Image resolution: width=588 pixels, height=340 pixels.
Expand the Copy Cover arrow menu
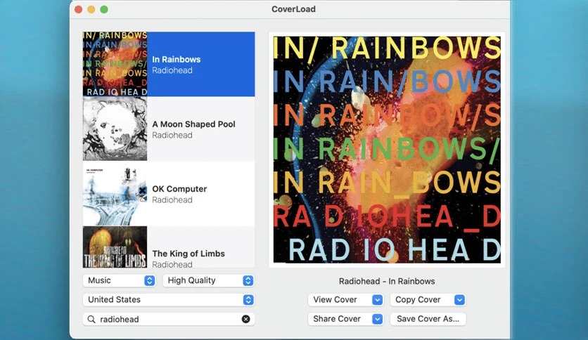[459, 299]
